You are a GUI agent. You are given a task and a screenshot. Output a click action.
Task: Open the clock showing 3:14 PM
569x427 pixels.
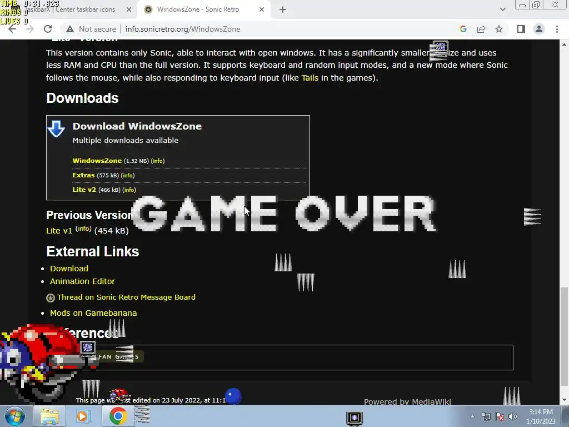coord(541,416)
